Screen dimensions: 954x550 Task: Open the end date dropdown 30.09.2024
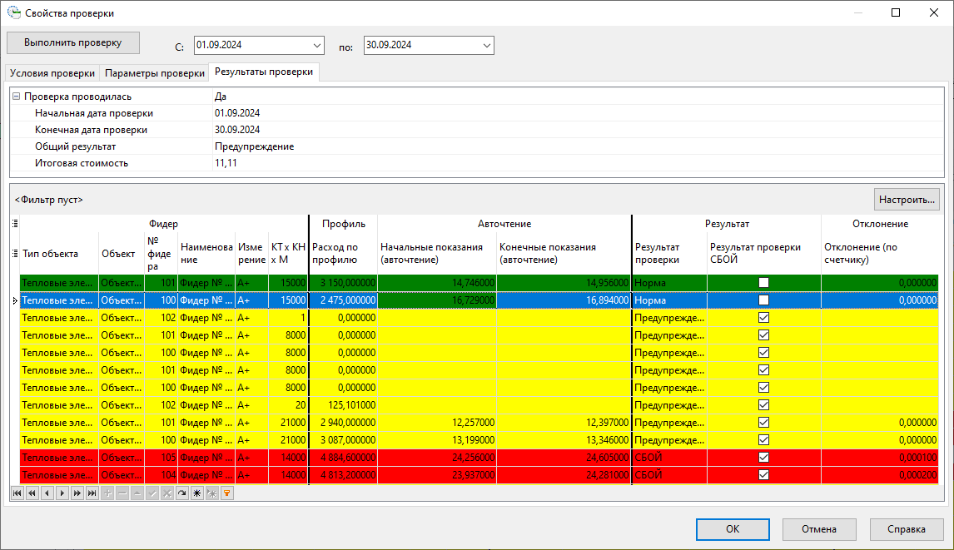[486, 45]
